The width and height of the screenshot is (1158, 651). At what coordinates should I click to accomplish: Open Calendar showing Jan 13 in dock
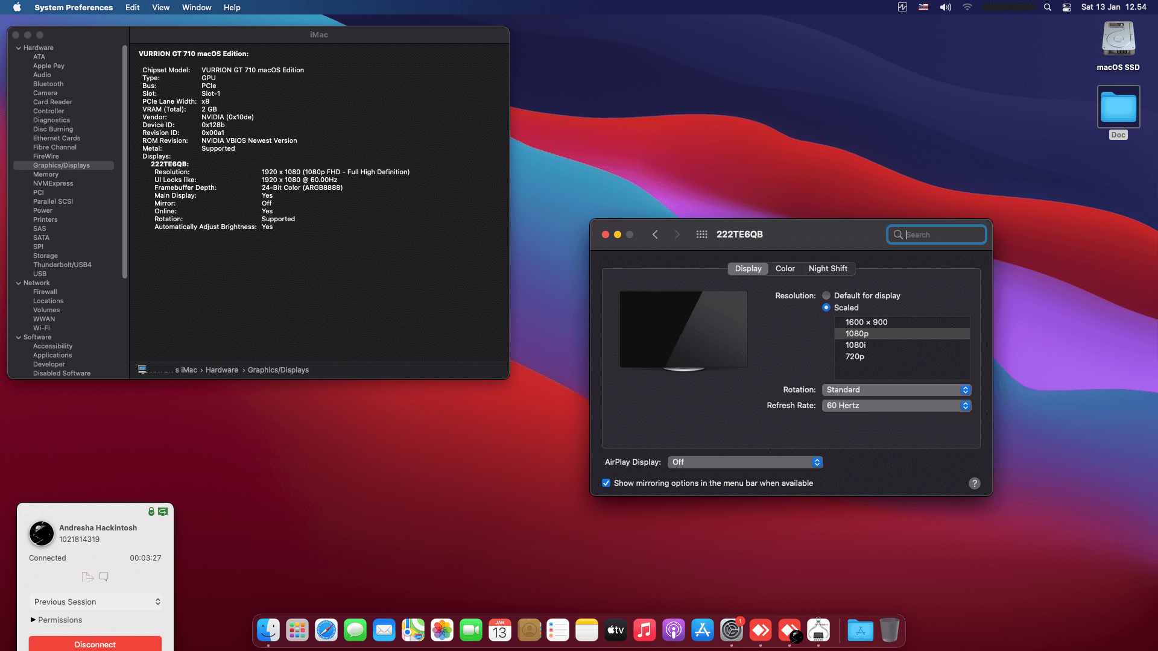pos(500,631)
